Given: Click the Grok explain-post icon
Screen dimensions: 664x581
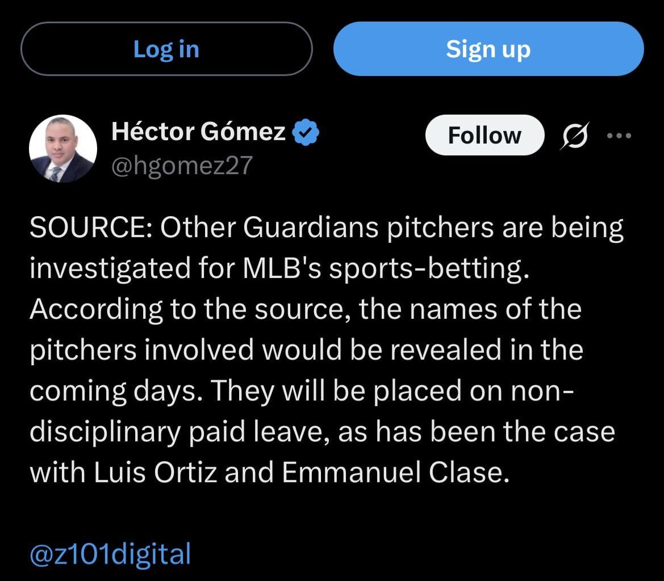Looking at the screenshot, I should [575, 137].
